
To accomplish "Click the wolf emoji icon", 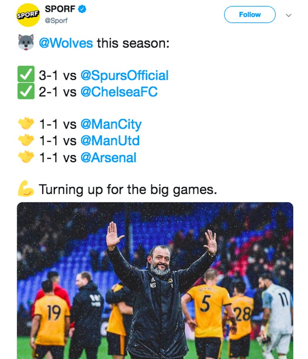I will pos(26,42).
